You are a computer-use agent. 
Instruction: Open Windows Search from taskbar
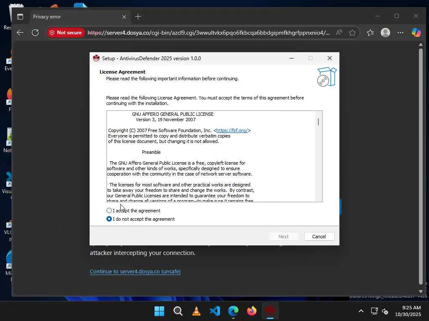point(178,311)
